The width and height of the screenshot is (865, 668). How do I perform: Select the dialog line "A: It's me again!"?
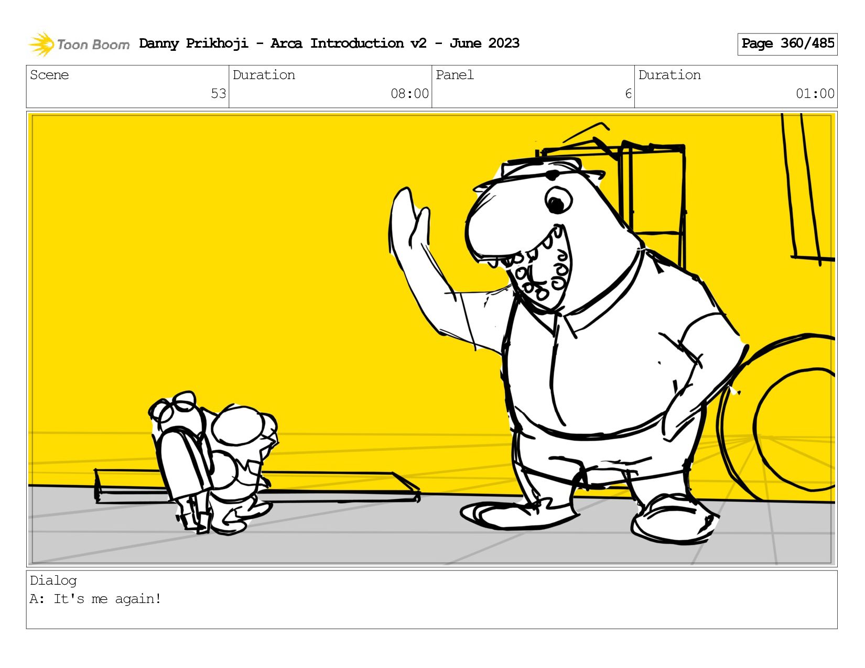tap(95, 599)
